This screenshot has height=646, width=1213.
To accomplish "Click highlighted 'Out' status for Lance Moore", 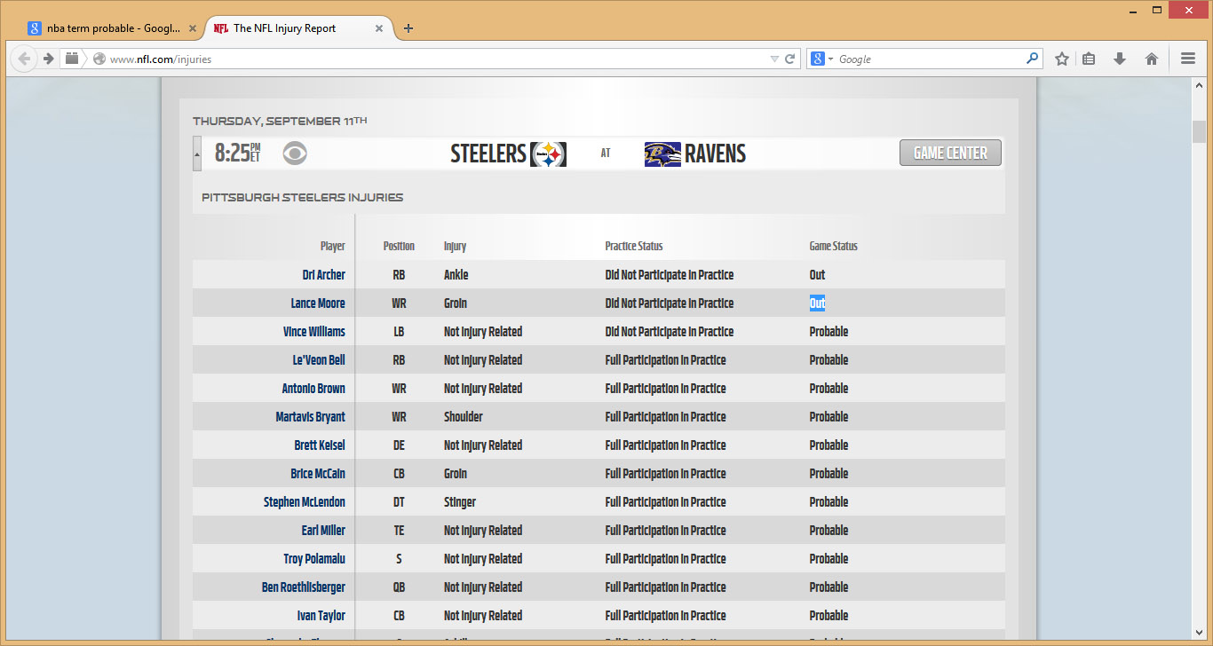I will click(817, 303).
